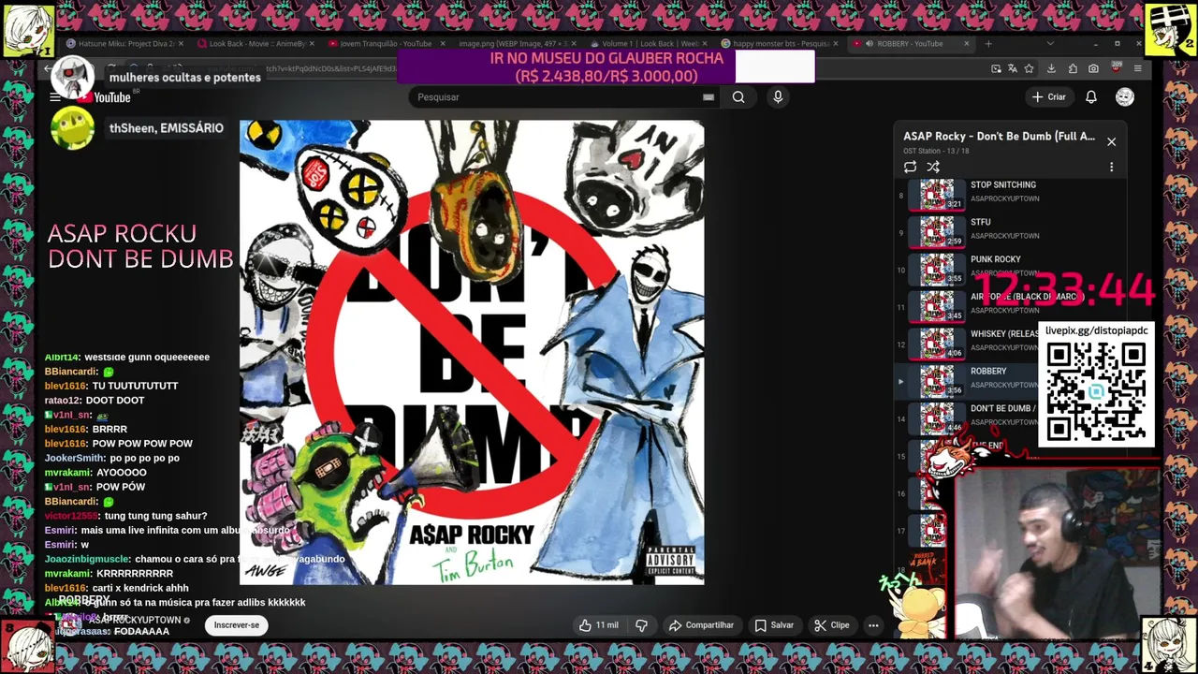Open the YouTube guide hamburger menu

(55, 96)
